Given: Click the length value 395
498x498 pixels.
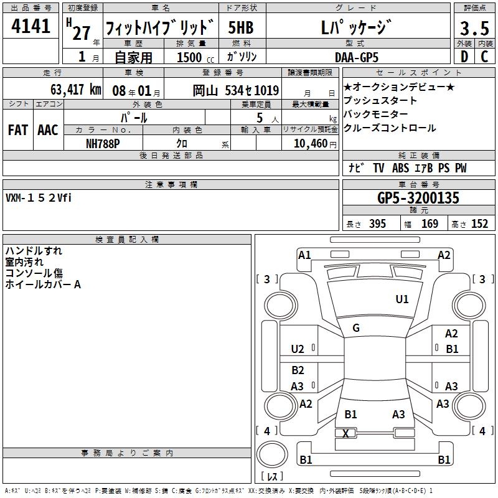Looking at the screenshot, I should click(378, 224).
